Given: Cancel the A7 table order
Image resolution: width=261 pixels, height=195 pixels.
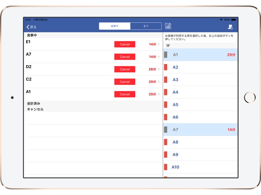Looking at the screenshot, I should tap(125, 57).
